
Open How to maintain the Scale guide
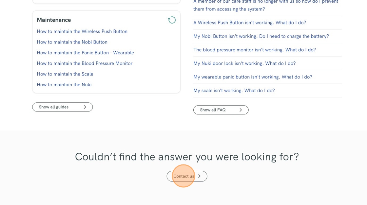point(65,74)
